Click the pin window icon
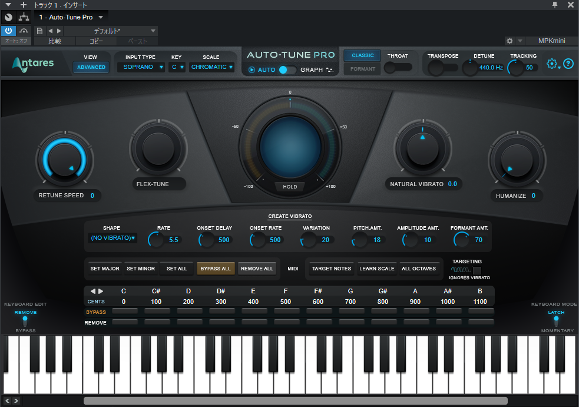 point(555,5)
